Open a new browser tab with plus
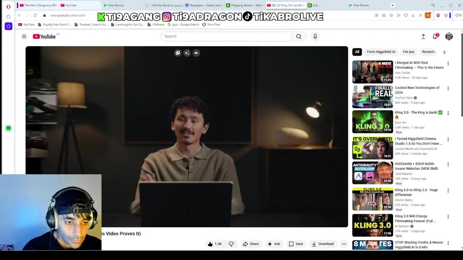Image resolution: width=463 pixels, height=260 pixels. [x=392, y=5]
